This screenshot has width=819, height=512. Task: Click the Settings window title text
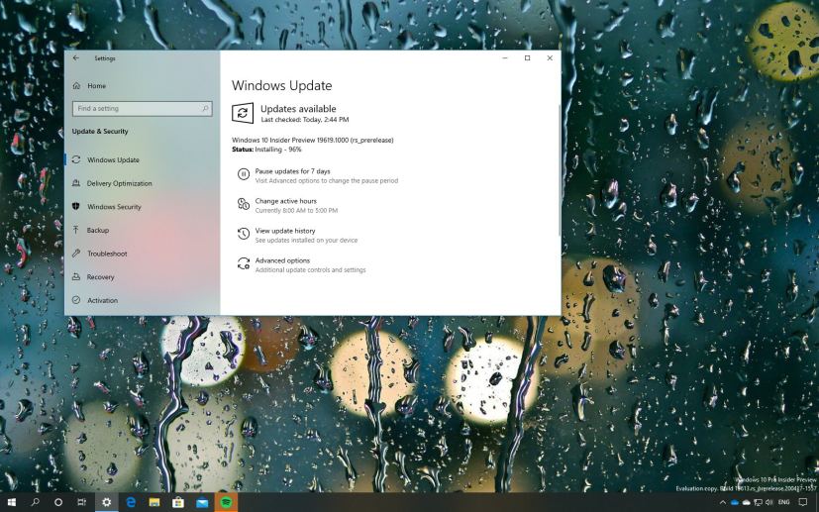coord(104,58)
